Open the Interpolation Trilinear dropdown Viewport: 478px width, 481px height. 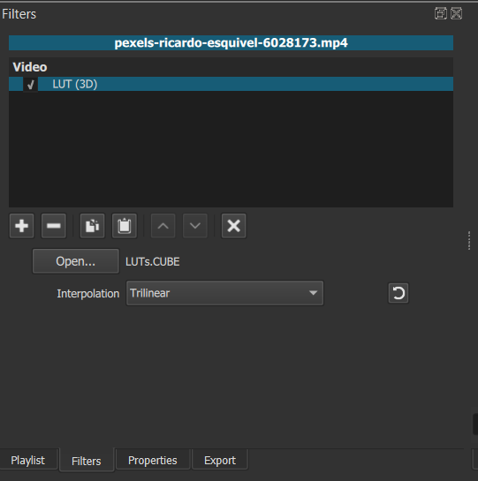pos(224,293)
